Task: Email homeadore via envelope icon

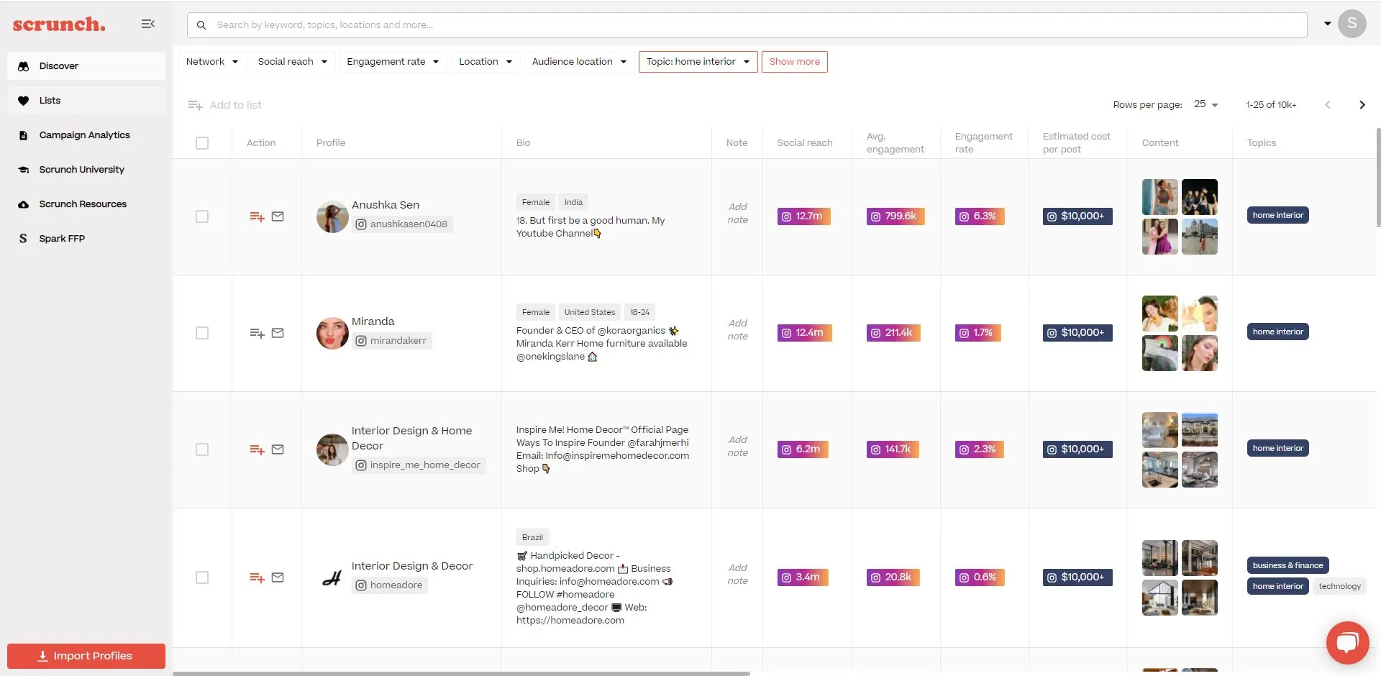Action: [x=278, y=577]
